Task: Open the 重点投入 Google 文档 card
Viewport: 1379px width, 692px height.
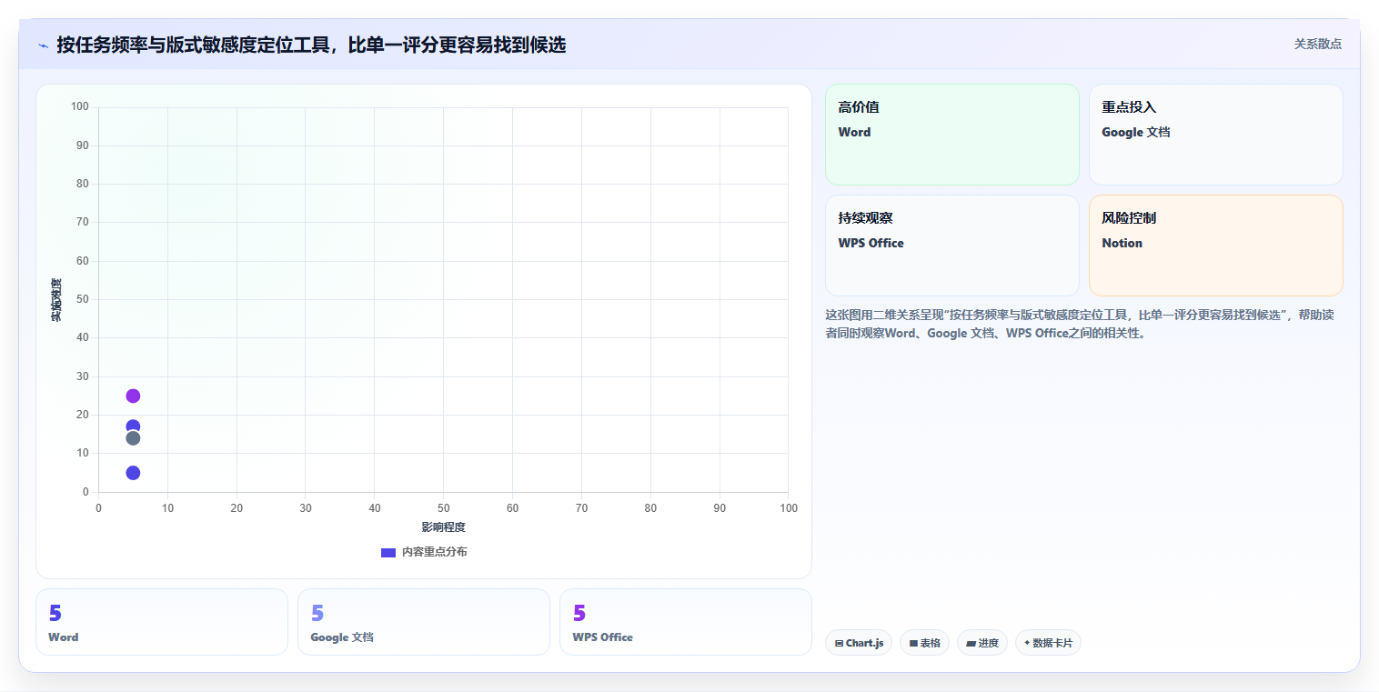Action: point(1215,135)
